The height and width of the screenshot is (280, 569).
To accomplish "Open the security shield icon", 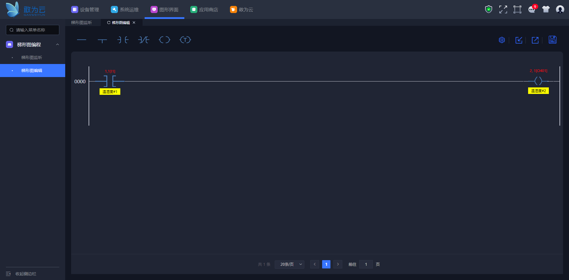I will click(x=489, y=9).
